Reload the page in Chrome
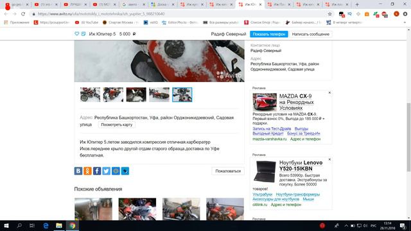Image resolution: width=411 pixels, height=231 pixels. [x=23, y=14]
